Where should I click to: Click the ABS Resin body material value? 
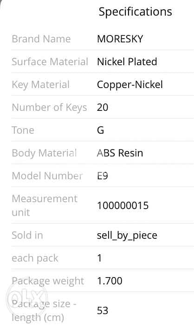click(x=120, y=153)
